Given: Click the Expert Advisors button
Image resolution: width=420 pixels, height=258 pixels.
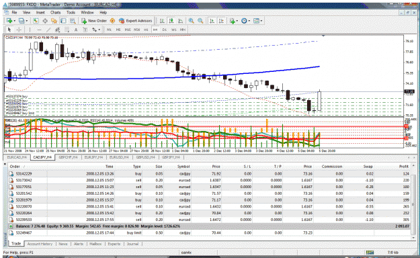Looking at the screenshot, I should [x=136, y=21].
